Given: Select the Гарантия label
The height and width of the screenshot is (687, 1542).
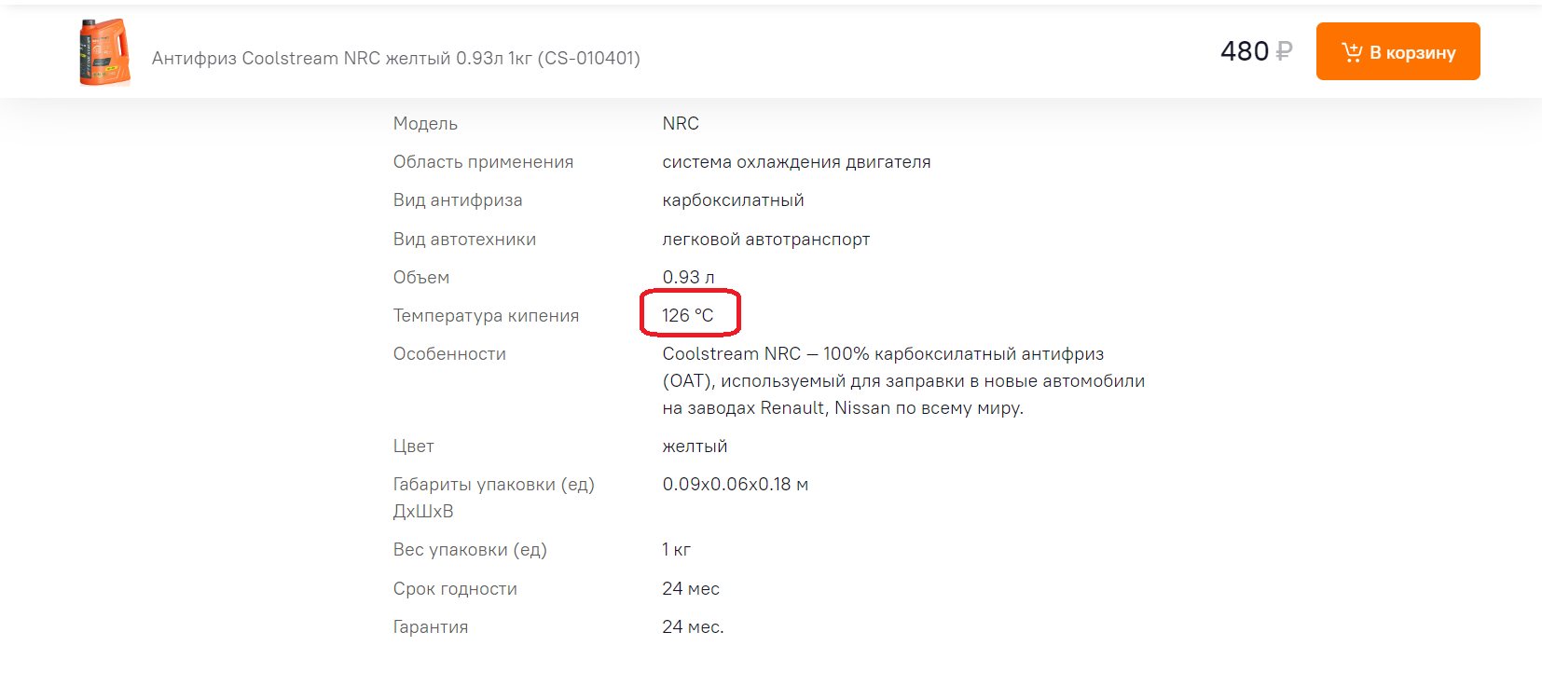Looking at the screenshot, I should point(431,627).
